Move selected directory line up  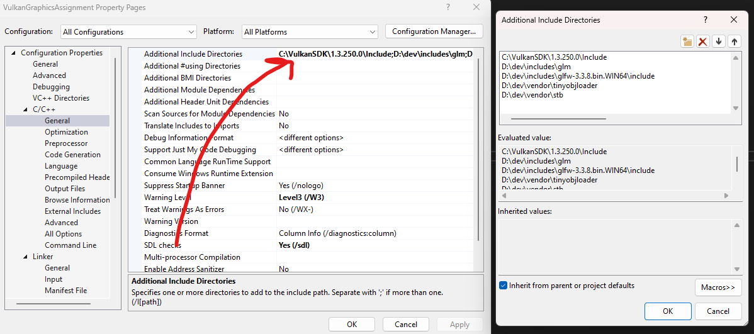pyautogui.click(x=734, y=42)
